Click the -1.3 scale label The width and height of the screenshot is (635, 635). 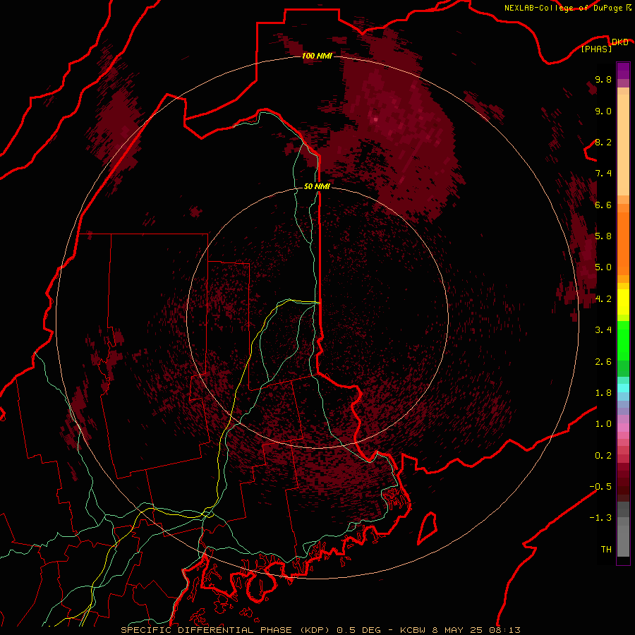(600, 518)
